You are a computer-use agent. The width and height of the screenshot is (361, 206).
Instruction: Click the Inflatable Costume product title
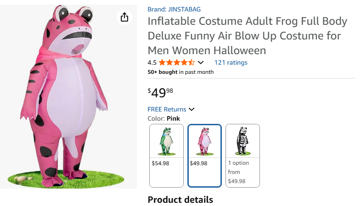click(247, 36)
